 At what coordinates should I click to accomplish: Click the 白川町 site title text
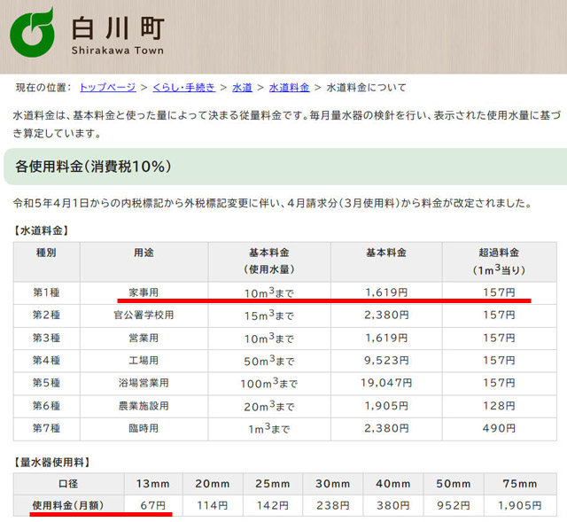click(118, 27)
